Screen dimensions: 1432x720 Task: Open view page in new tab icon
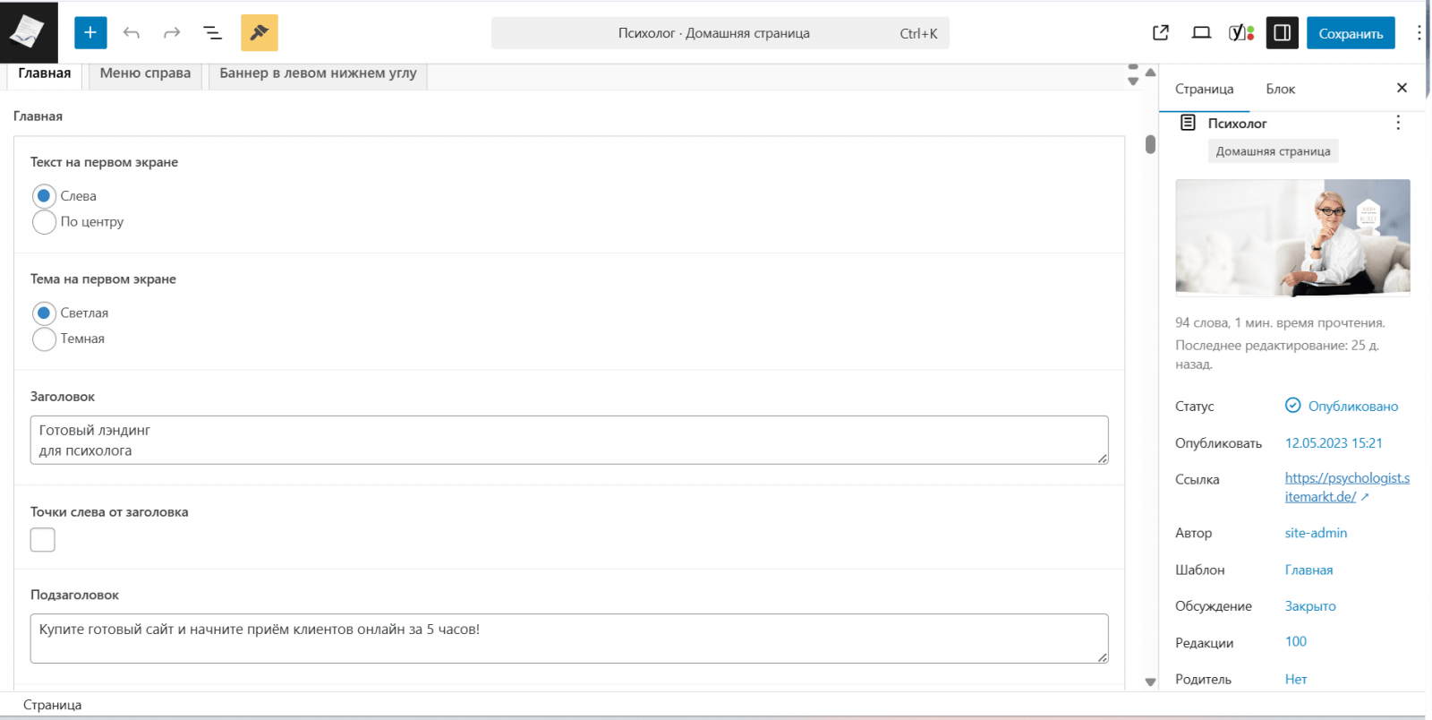[1161, 33]
